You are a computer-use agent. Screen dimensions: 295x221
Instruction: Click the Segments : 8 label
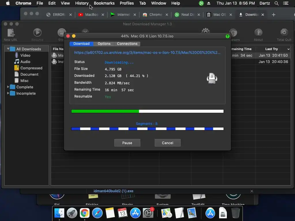point(147,124)
